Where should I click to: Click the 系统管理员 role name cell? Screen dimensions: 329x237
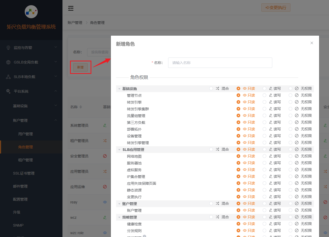79,125
